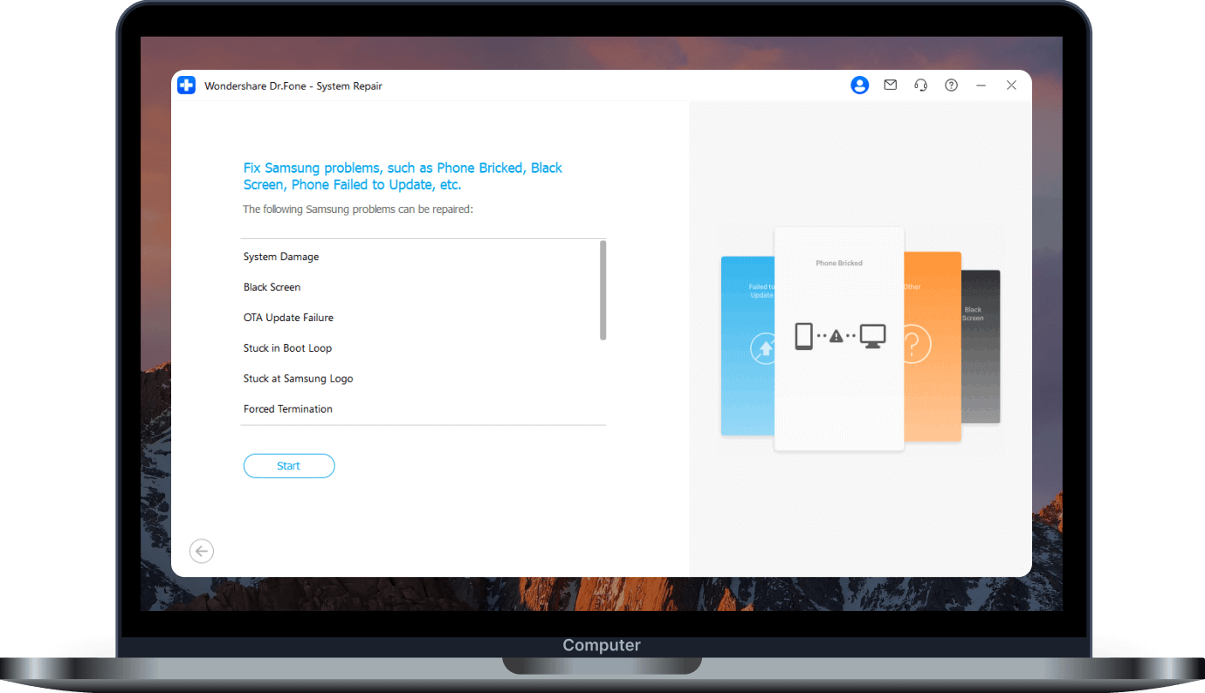Click the Wondershare Dr.Fone window title
Image resolution: width=1205 pixels, height=693 pixels.
point(293,86)
